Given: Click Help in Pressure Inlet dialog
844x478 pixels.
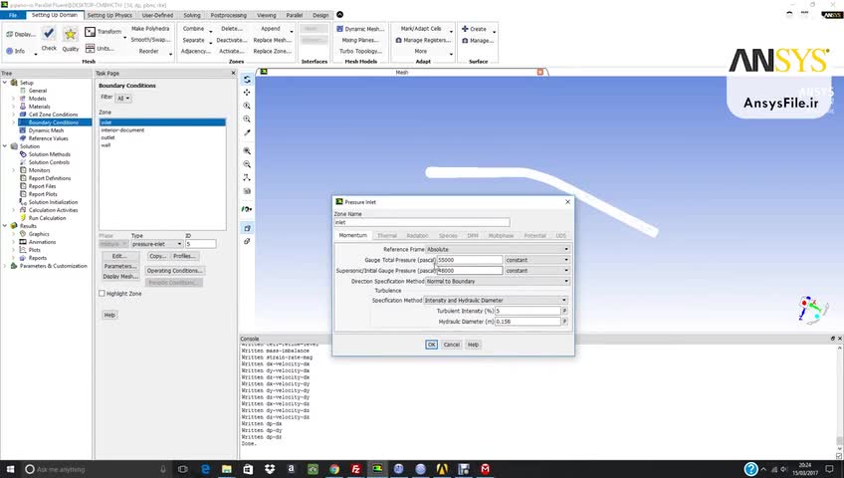Looking at the screenshot, I should coord(473,345).
